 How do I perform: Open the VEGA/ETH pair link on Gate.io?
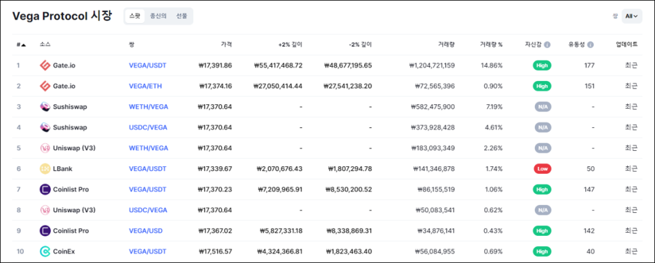145,87
